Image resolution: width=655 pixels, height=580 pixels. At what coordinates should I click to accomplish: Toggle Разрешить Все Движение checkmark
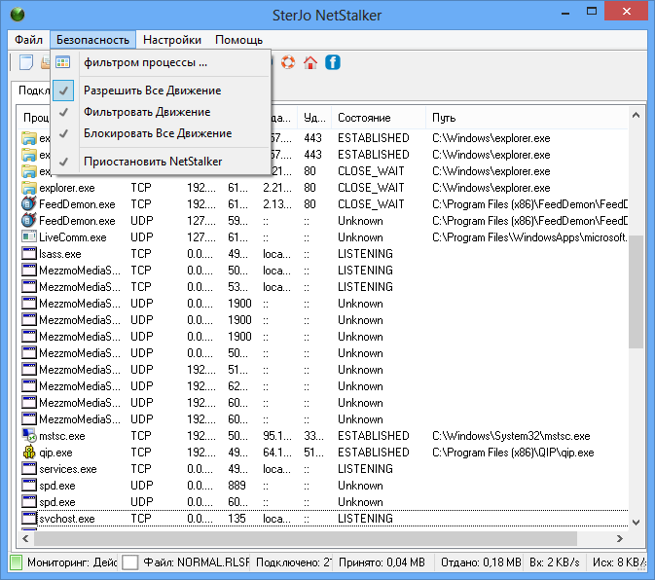click(x=63, y=91)
